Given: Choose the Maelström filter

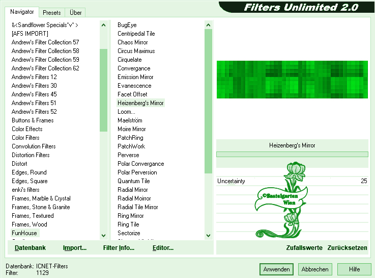Looking at the screenshot, I should [x=130, y=120].
